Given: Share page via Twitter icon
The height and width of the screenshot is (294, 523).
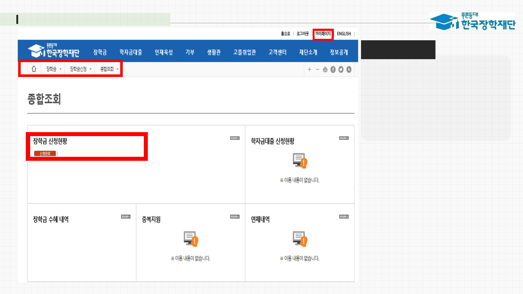Looking at the screenshot, I should [x=341, y=70].
